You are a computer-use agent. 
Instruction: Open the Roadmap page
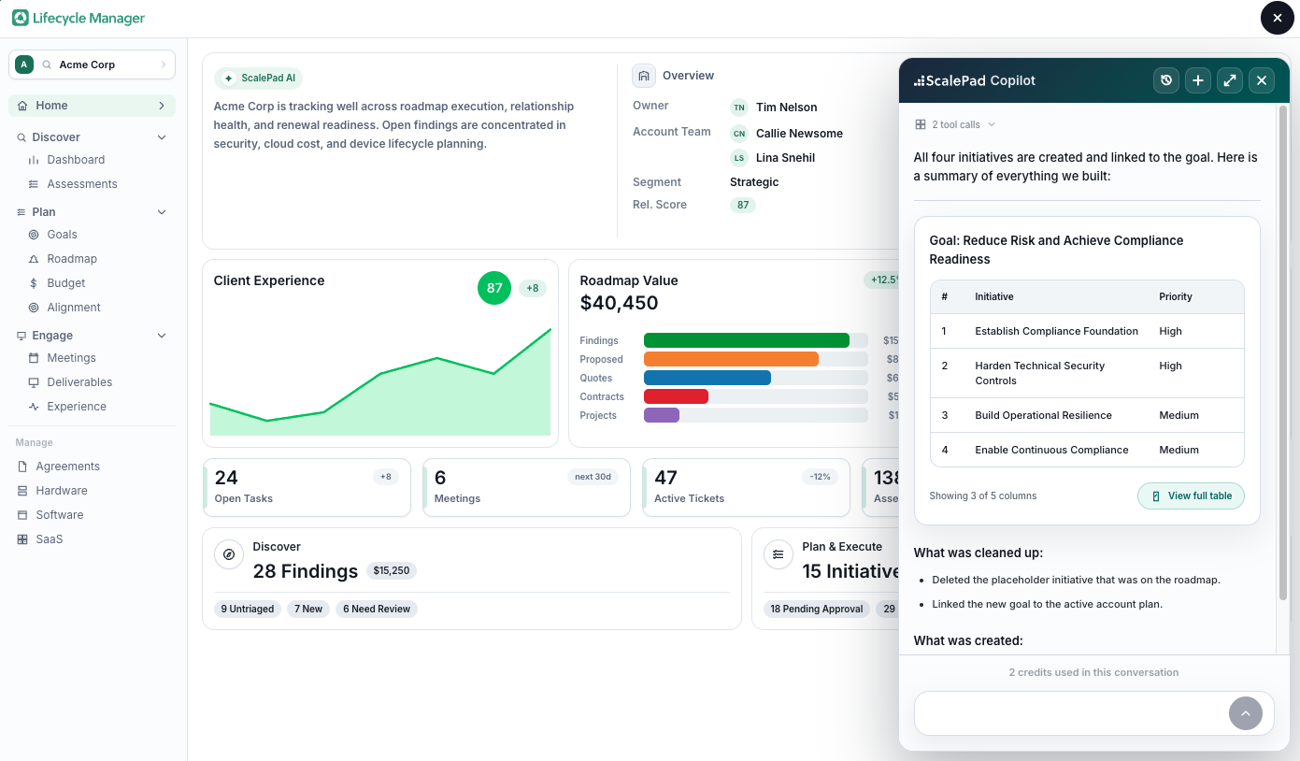(72, 259)
